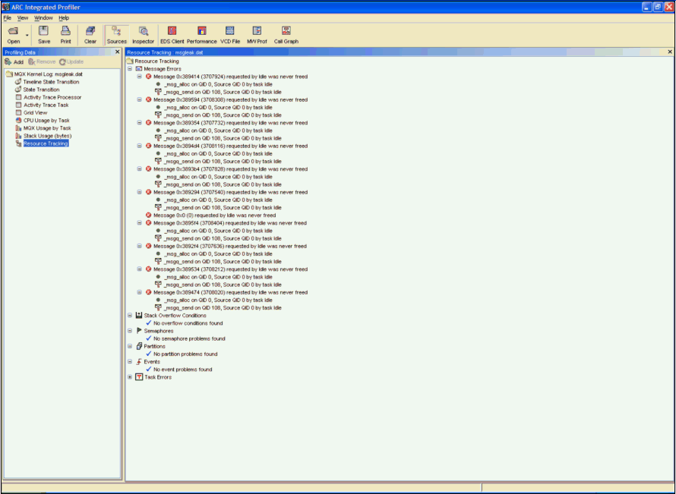Screen dimensions: 676x494
Task: Click the Save toolbar icon
Action: (x=44, y=34)
